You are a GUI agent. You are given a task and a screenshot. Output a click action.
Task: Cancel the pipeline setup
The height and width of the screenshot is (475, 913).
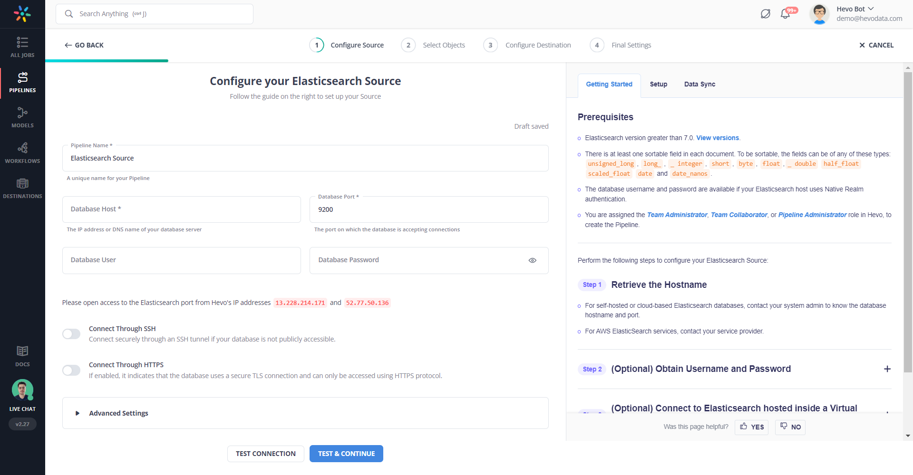[x=876, y=45]
